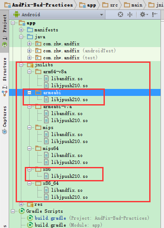Click the arm64-v8a folder label
Image resolution: width=164 pixels, height=228 pixels.
[55, 71]
